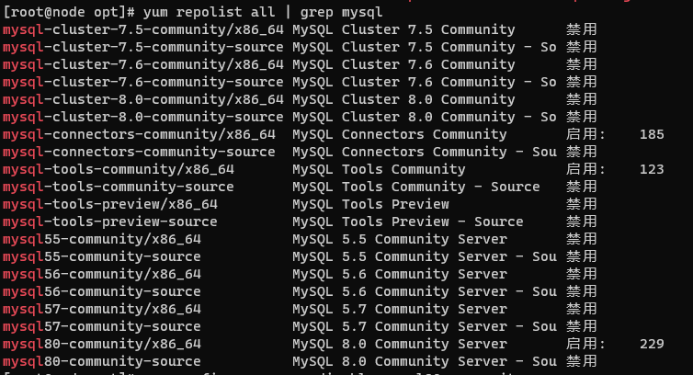Click the "MySQL Connectors Community" enabled description
Image resolution: width=693 pixels, height=375 pixels.
click(400, 134)
